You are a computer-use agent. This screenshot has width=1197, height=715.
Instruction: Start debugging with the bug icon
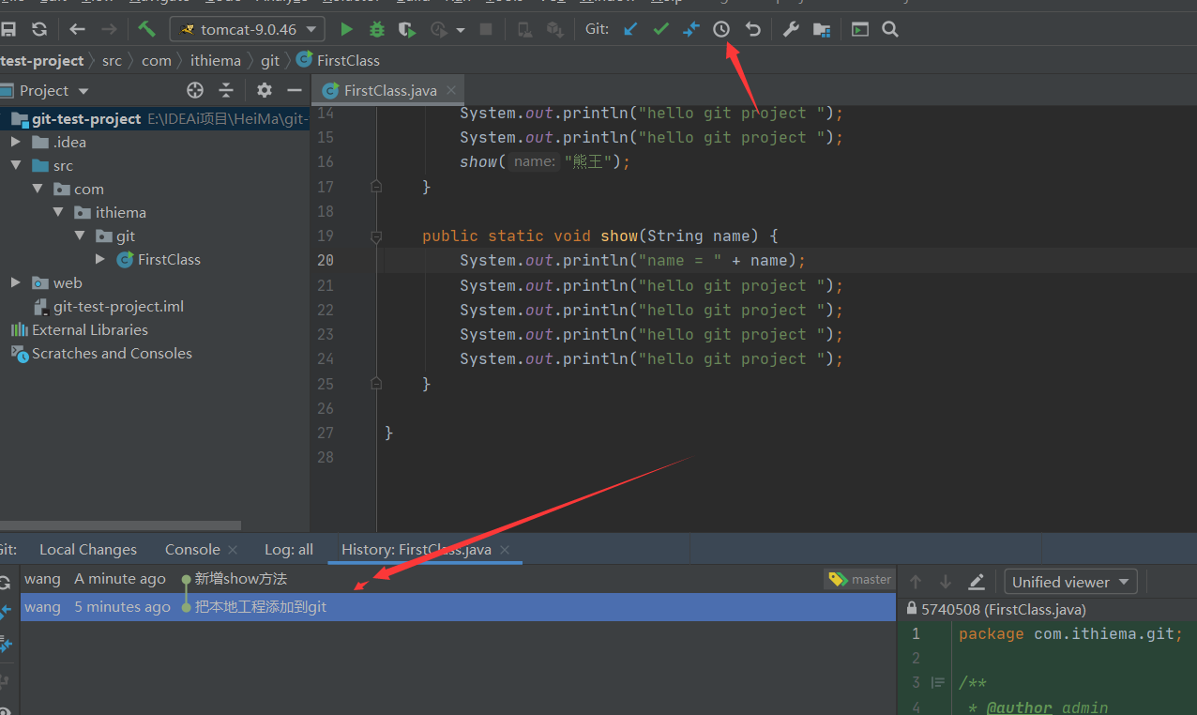point(377,29)
